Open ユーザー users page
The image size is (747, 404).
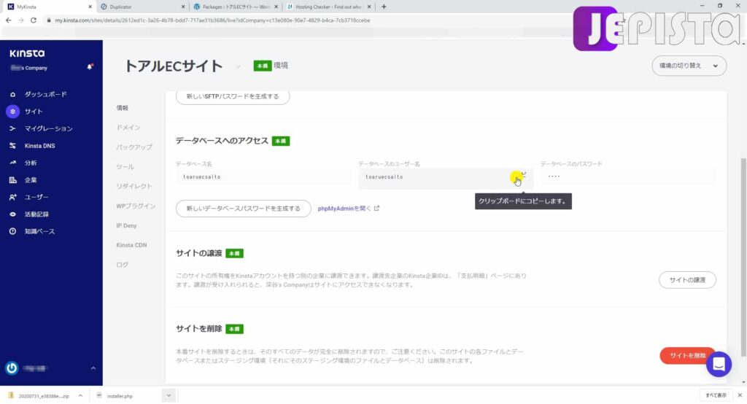36,197
